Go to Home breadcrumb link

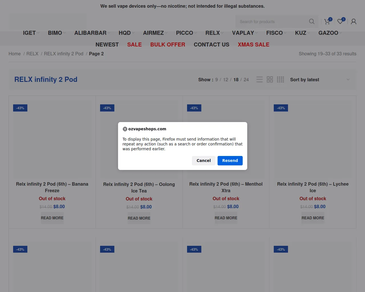tap(15, 54)
